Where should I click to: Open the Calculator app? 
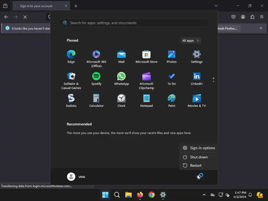[96, 101]
